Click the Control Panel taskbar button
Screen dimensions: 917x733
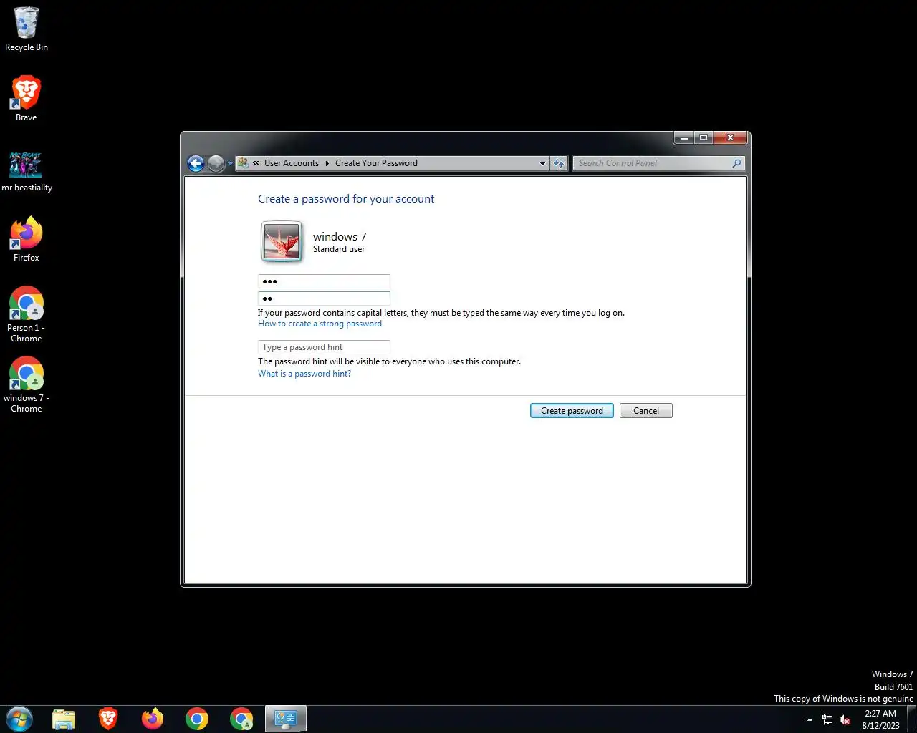286,719
